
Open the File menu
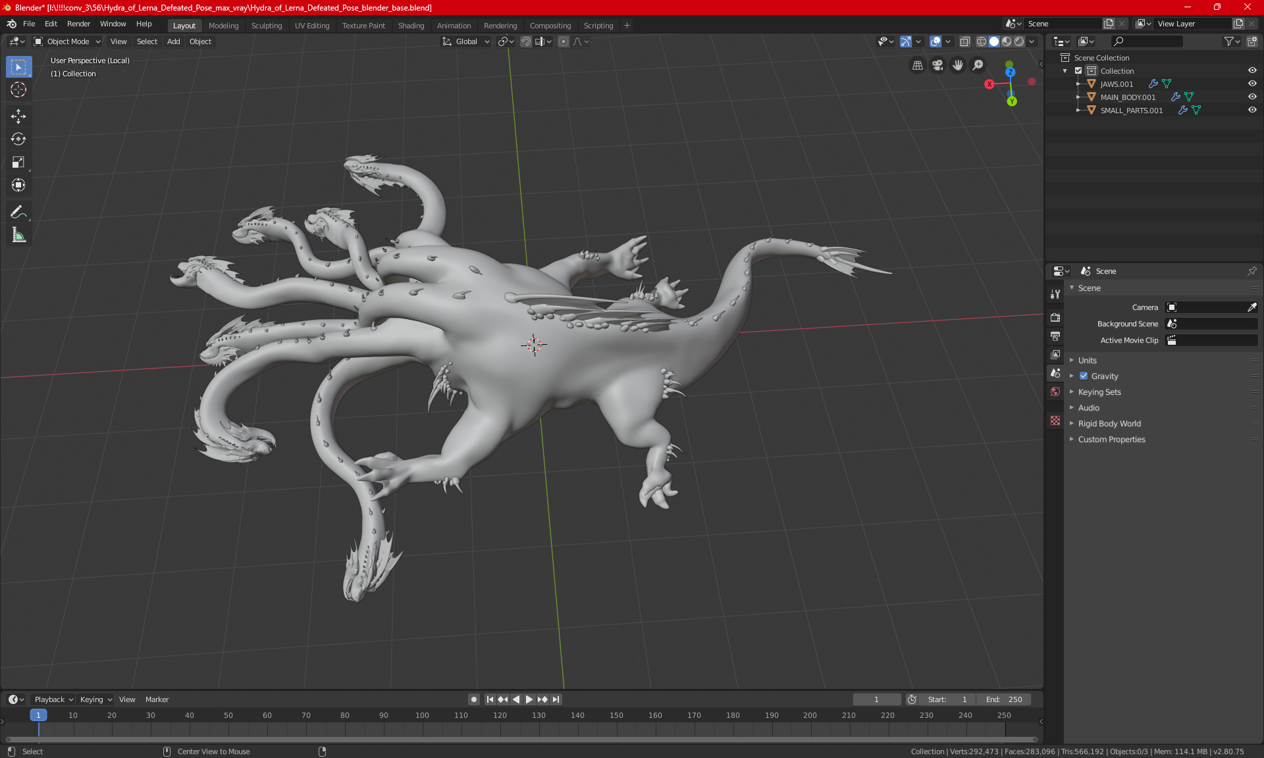(29, 24)
